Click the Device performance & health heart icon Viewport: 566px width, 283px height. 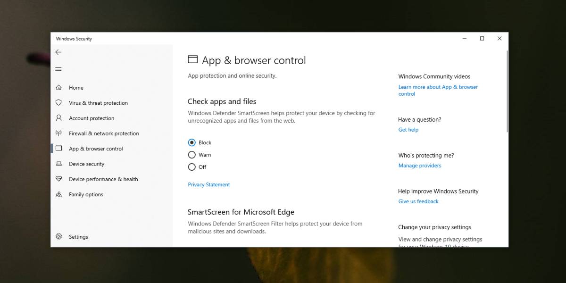[x=58, y=179]
